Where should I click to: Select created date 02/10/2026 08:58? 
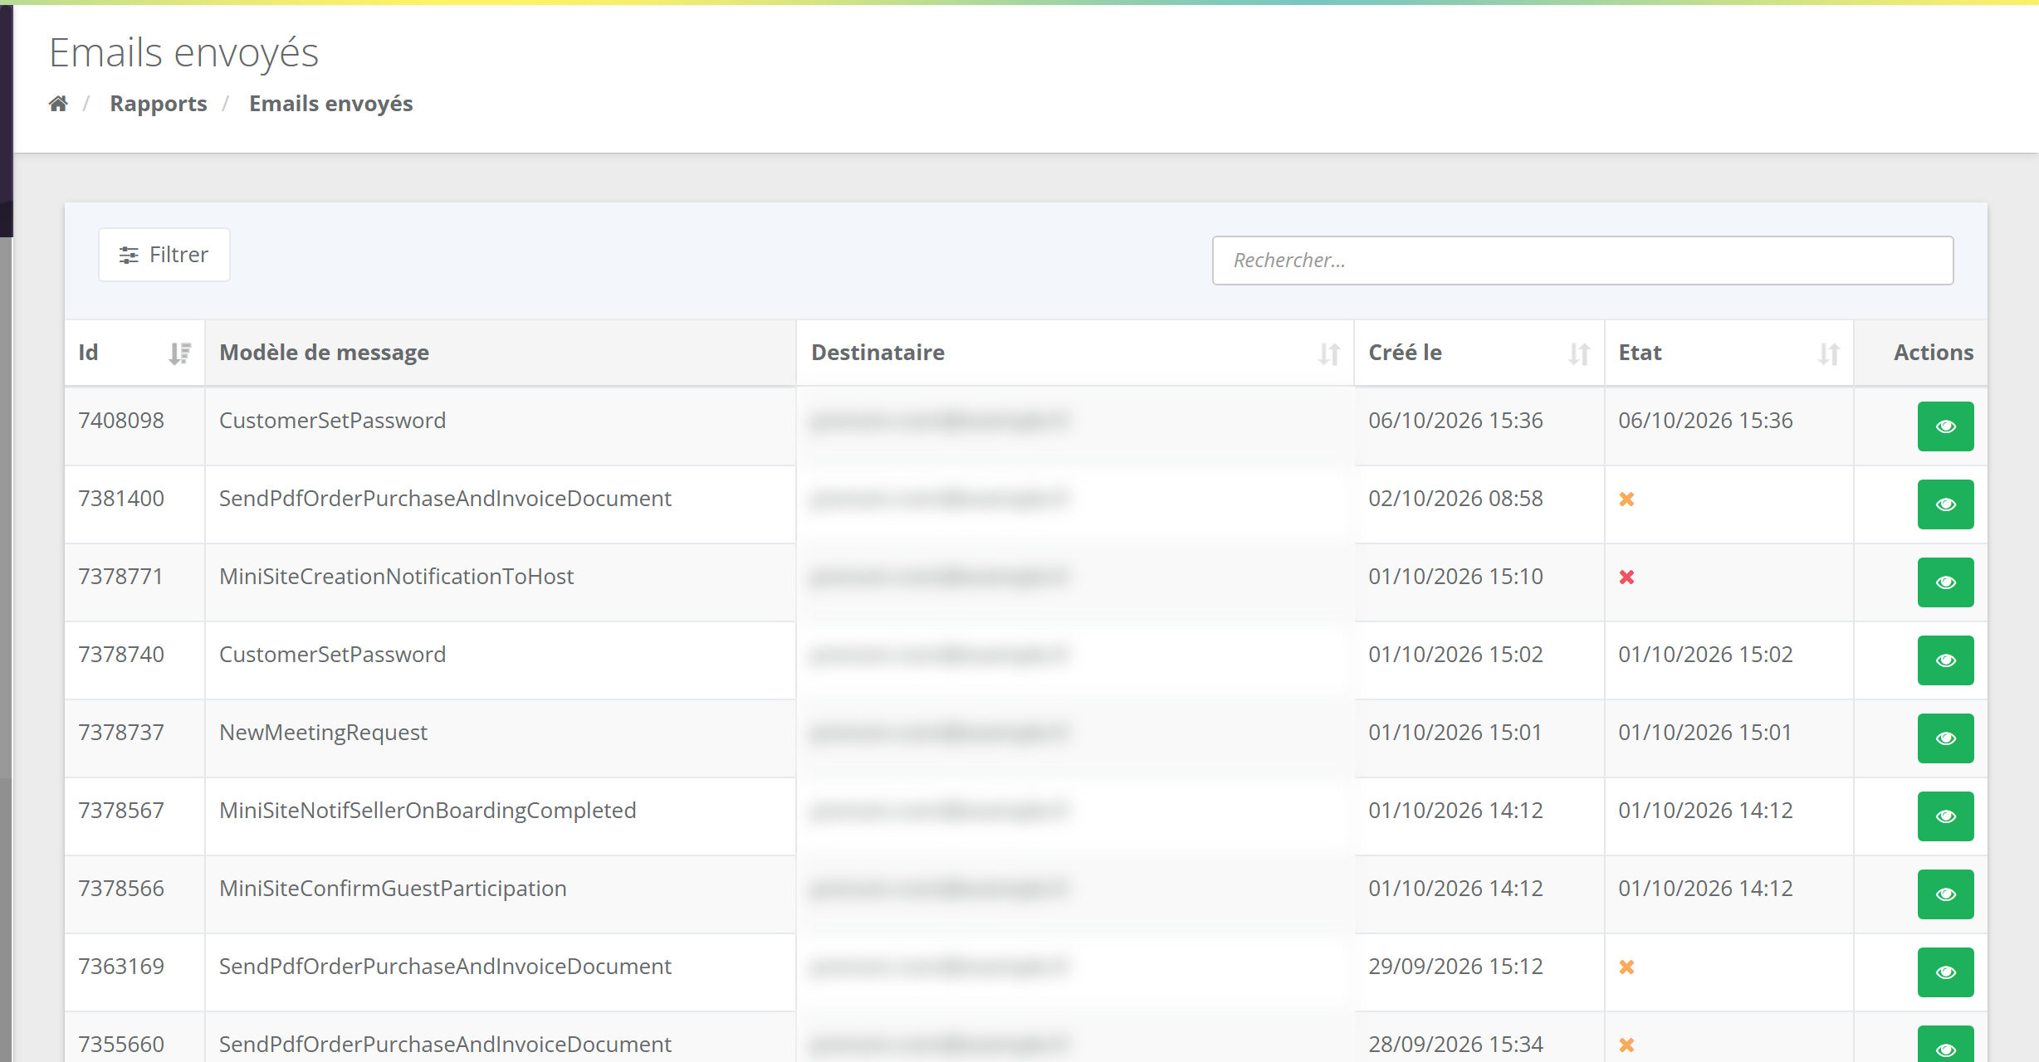tap(1455, 499)
